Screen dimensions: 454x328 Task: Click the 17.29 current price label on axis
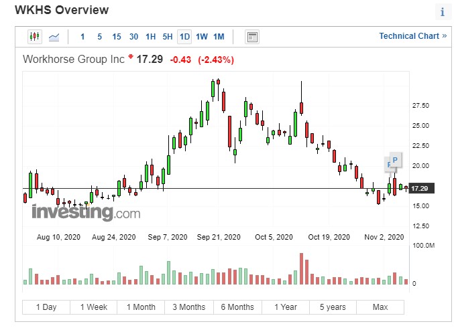click(422, 189)
